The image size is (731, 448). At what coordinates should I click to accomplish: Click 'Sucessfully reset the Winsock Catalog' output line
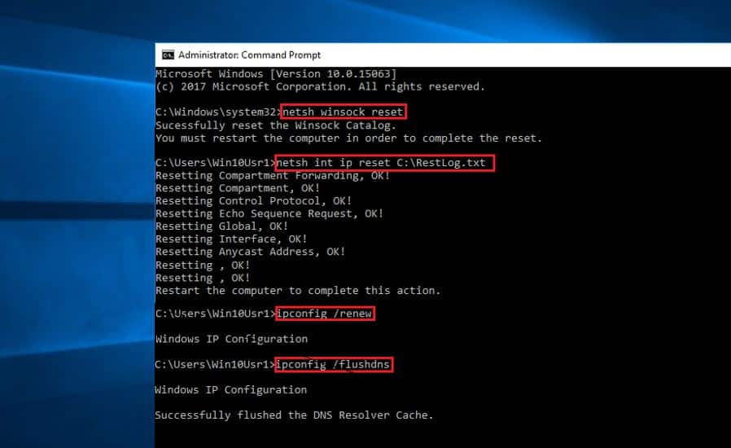(x=275, y=125)
